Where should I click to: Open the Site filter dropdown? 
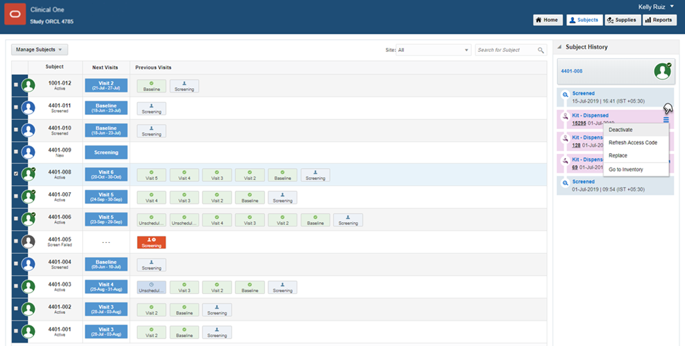tap(434, 50)
